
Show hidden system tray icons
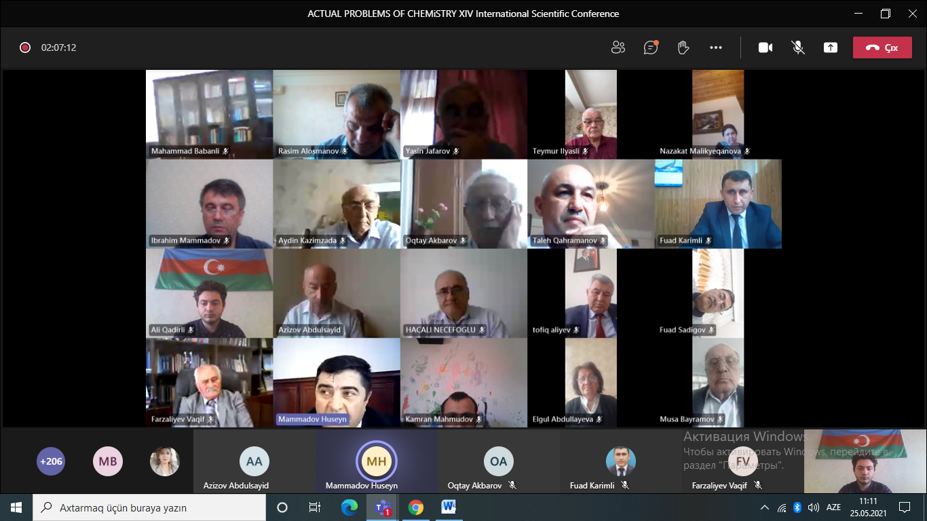coord(765,507)
